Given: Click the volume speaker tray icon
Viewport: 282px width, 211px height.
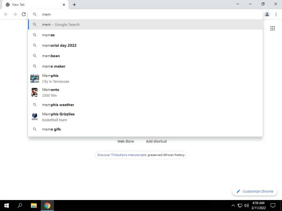Looking at the screenshot, I should point(246,206).
